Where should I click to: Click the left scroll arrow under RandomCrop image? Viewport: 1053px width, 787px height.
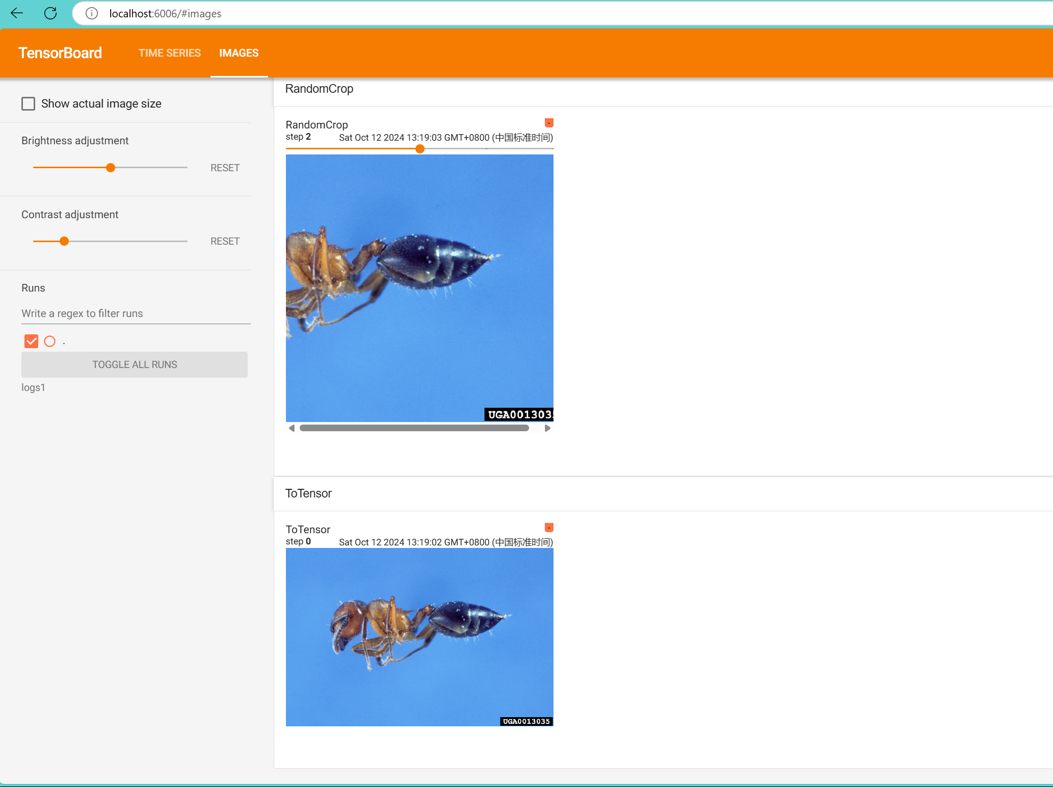coord(292,428)
